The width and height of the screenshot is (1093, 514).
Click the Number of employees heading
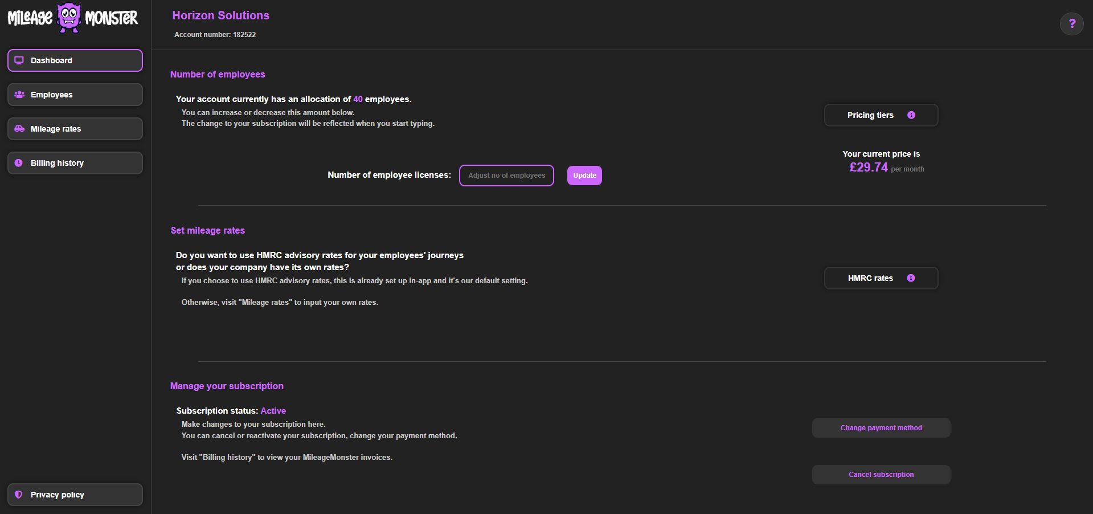[218, 75]
